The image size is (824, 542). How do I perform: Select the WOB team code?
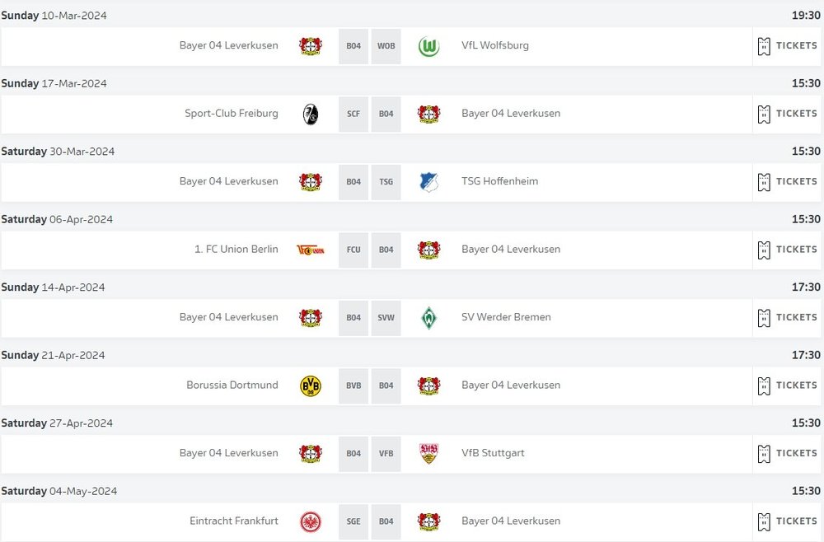386,45
